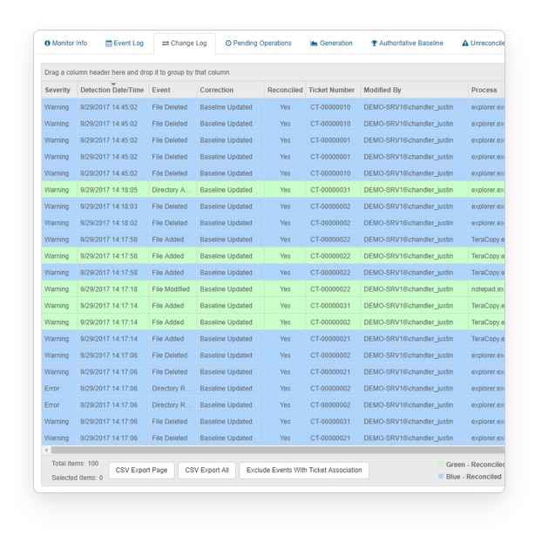Click the 9/29/2017 14:18:02 date cell
The width and height of the screenshot is (535, 536).
[113, 223]
